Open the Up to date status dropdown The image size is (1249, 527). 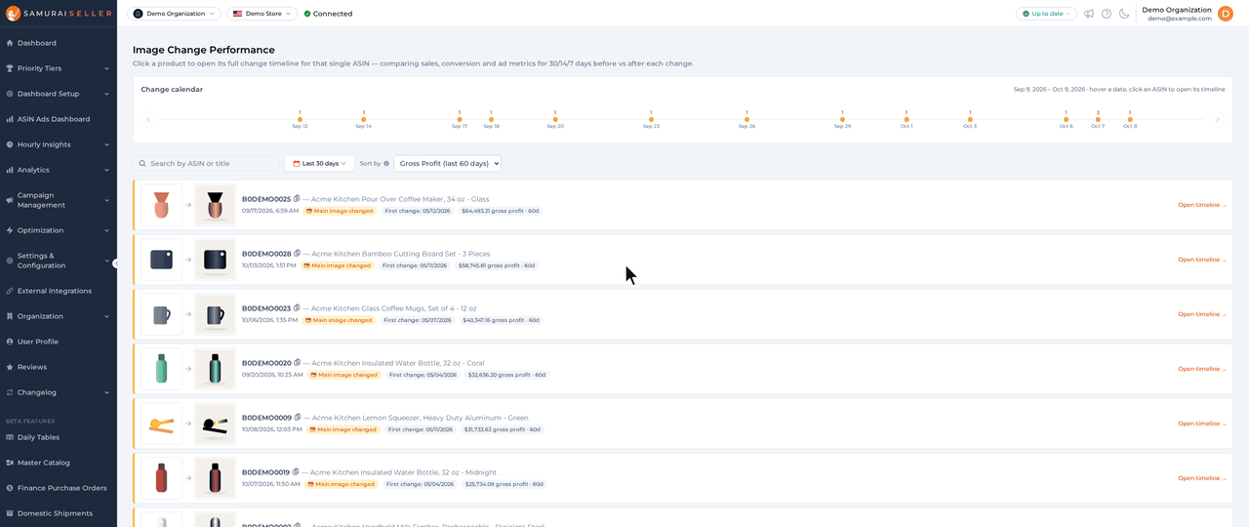(1046, 14)
